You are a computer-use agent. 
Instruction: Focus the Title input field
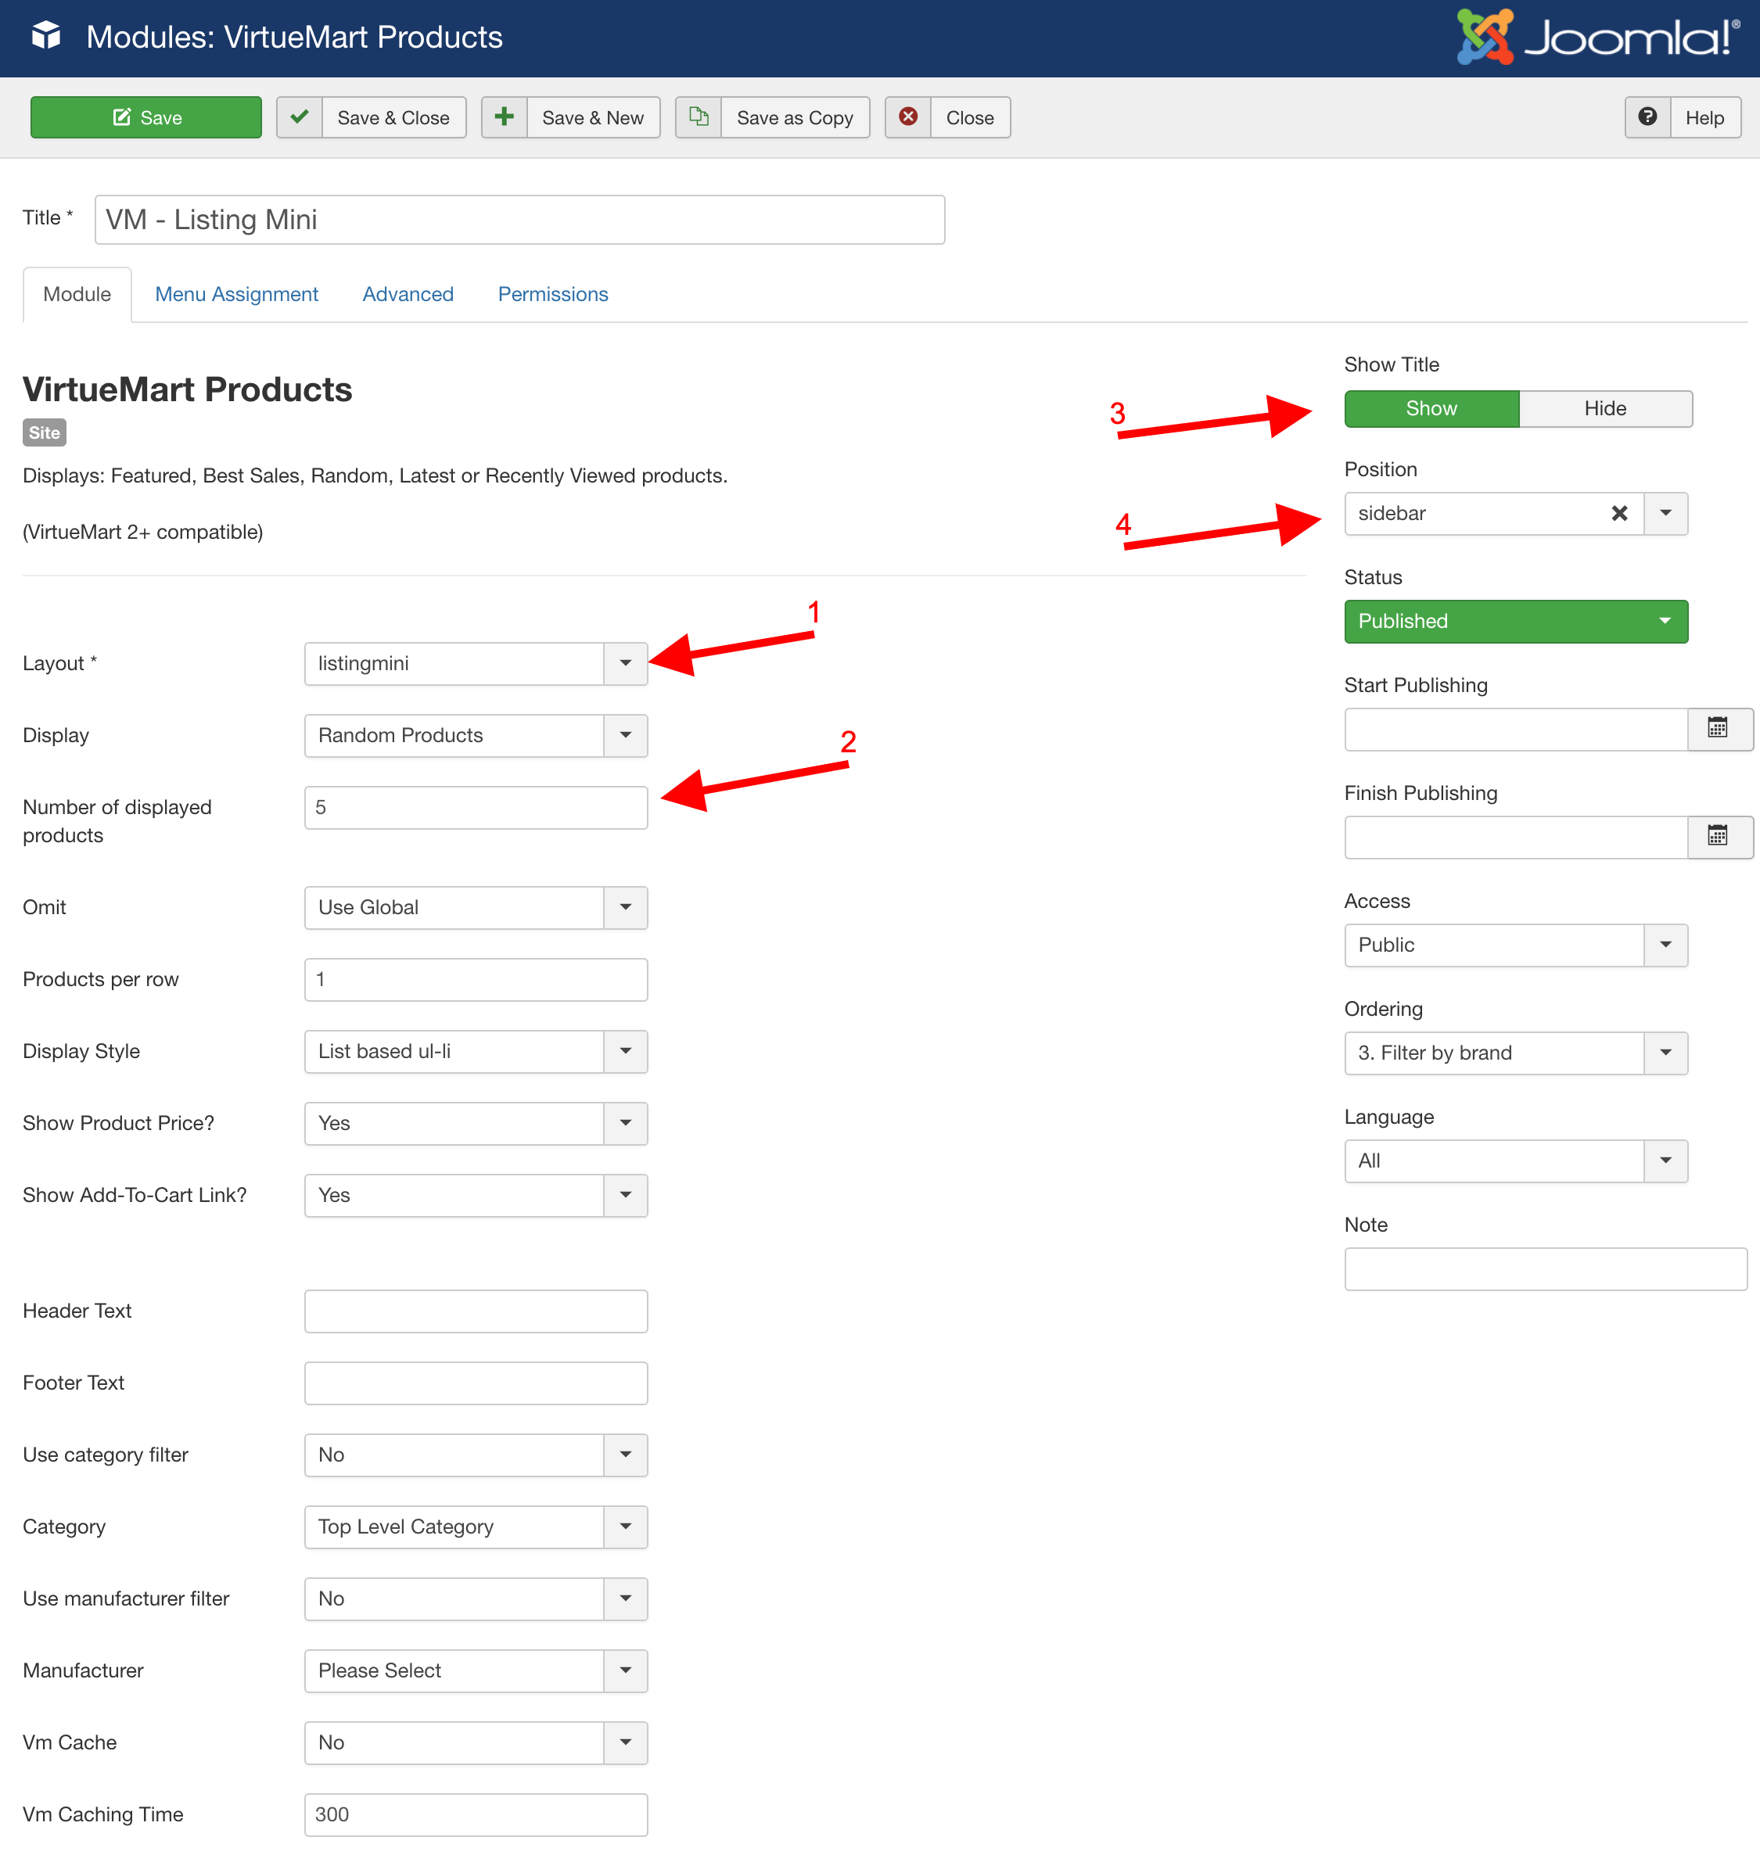point(519,220)
